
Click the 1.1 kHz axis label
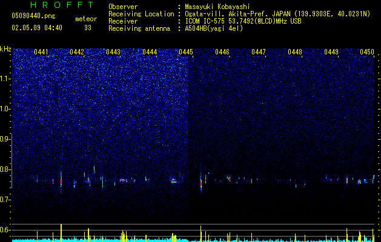coord(5,79)
